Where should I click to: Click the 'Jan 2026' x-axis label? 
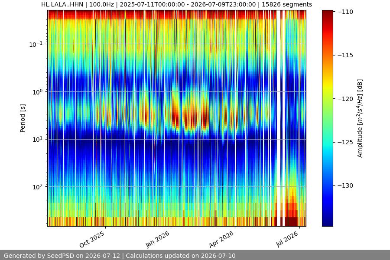click(157, 239)
